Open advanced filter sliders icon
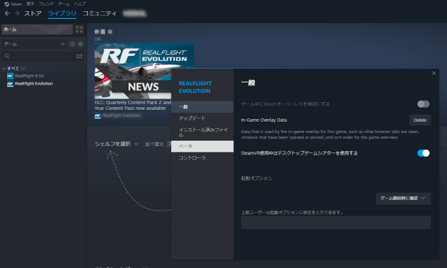 (79, 56)
